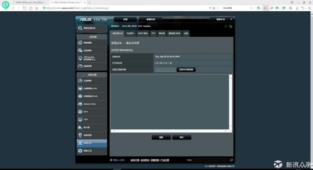
Task: Open a new browser tab with plus
Action: [x=90, y=2]
